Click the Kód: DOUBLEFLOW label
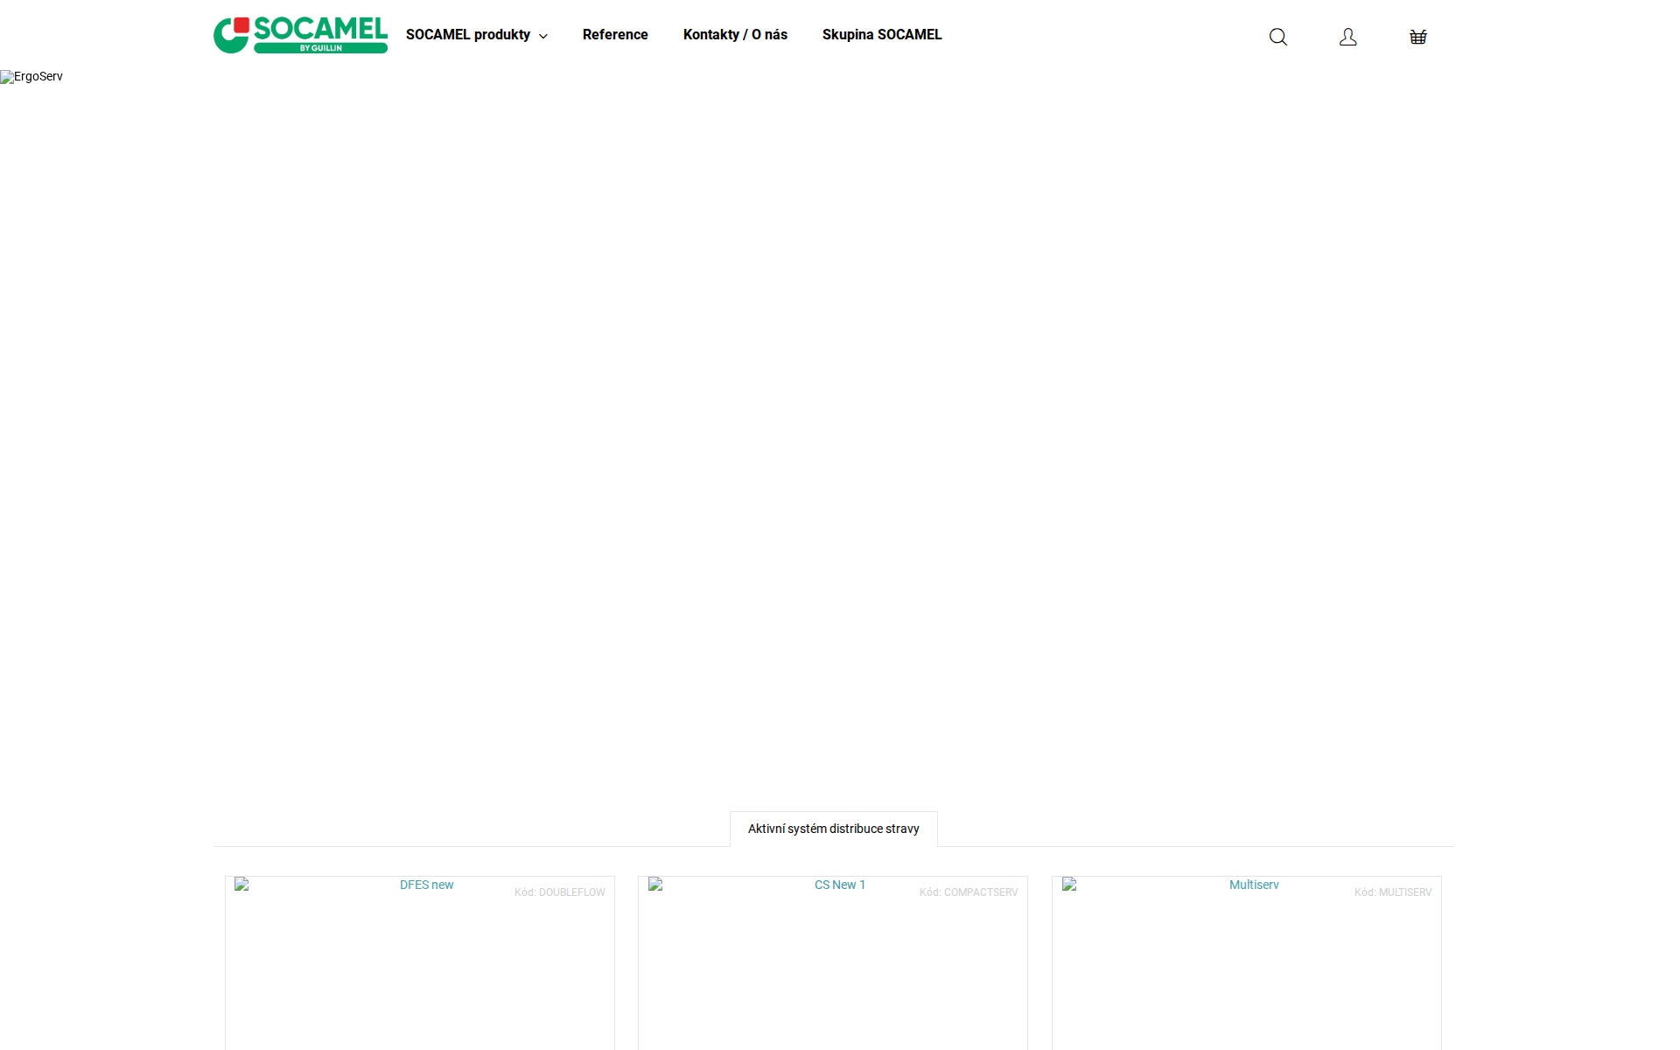This screenshot has height=1050, width=1680. (559, 892)
